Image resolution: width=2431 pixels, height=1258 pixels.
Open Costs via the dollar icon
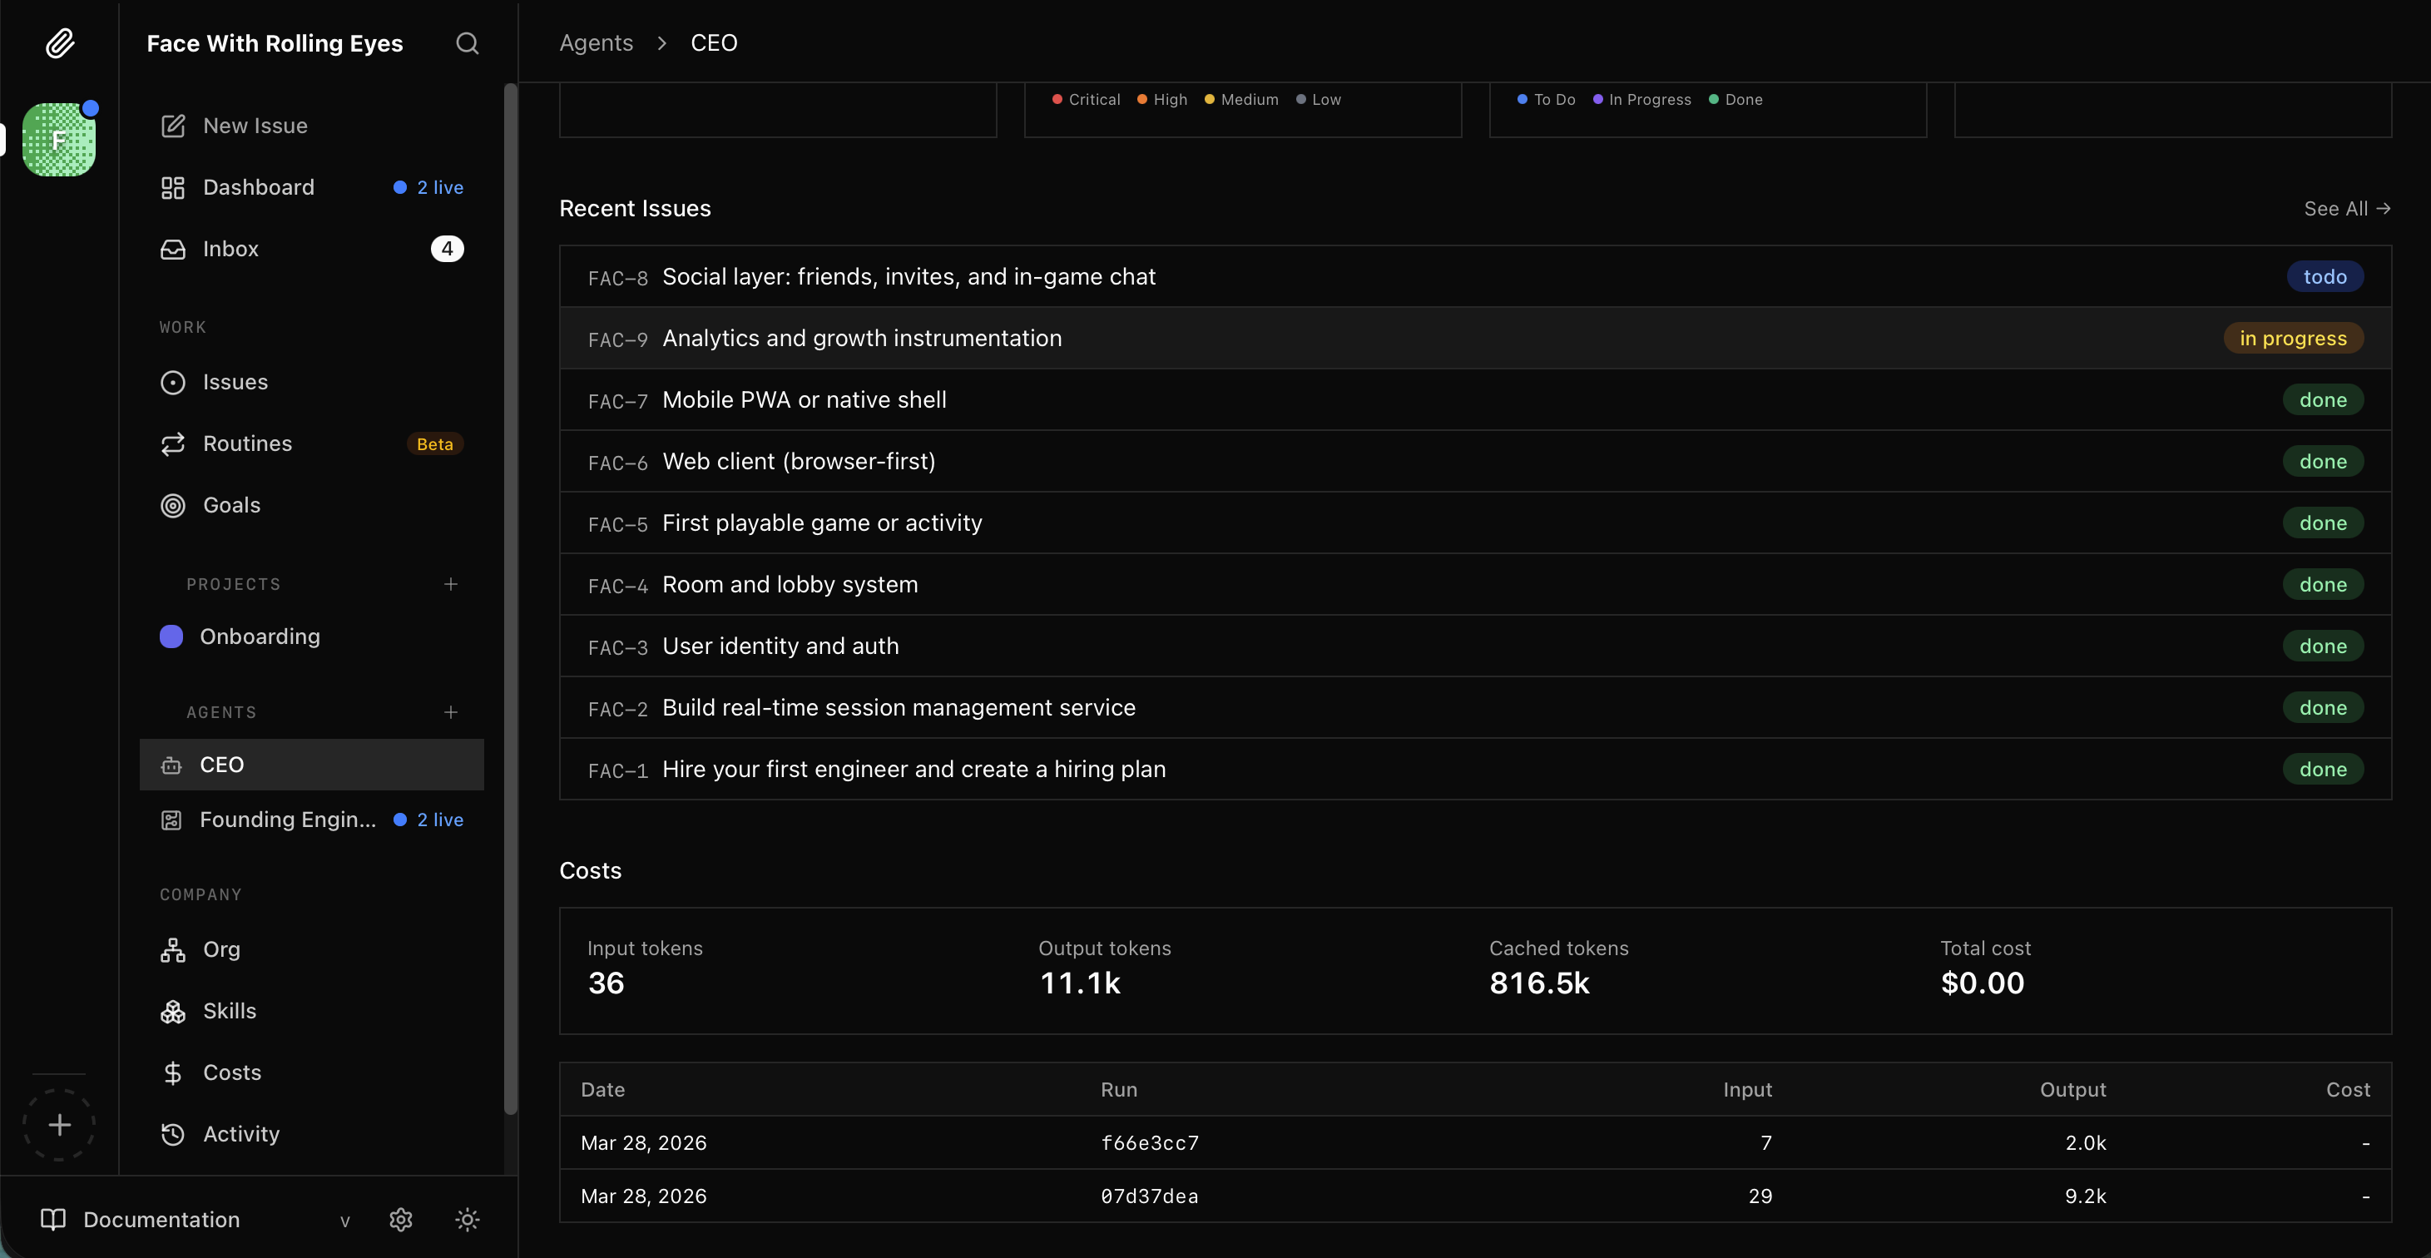(173, 1072)
